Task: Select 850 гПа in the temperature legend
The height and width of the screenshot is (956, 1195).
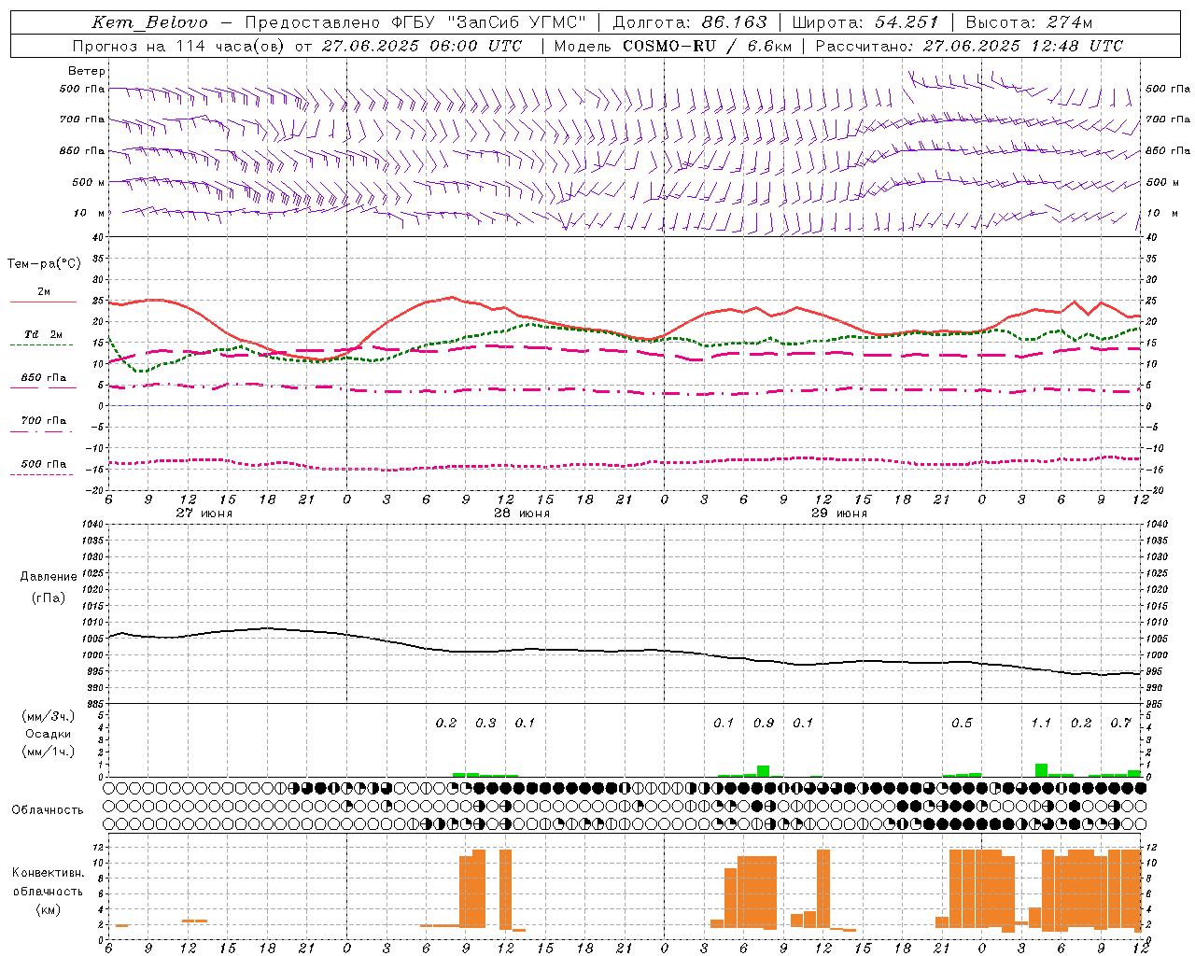Action: [x=44, y=378]
